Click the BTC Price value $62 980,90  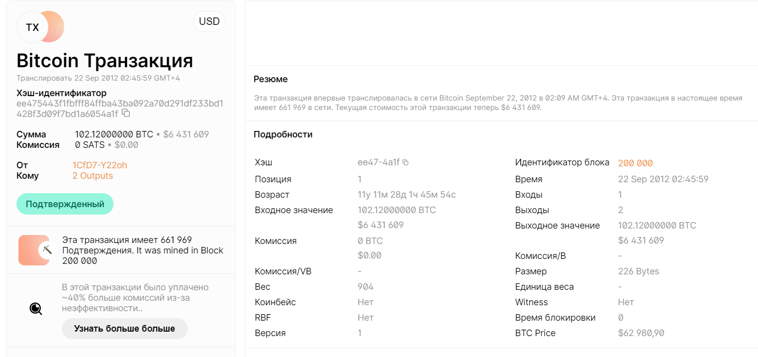point(641,333)
